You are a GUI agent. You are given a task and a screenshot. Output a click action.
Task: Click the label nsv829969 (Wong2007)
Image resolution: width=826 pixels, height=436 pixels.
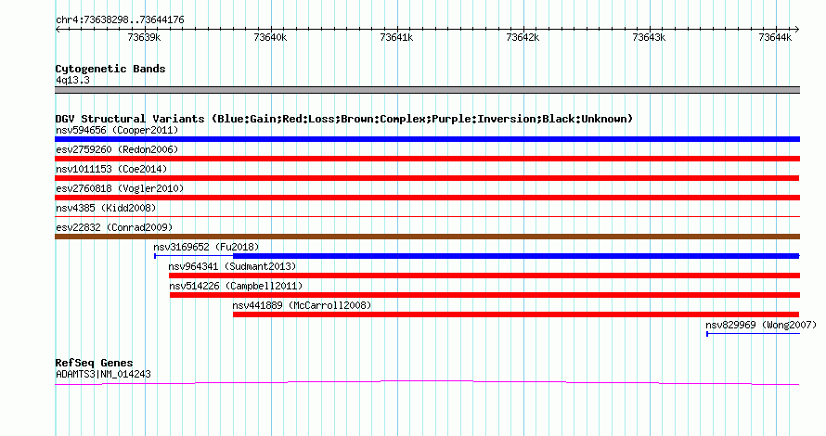(761, 325)
